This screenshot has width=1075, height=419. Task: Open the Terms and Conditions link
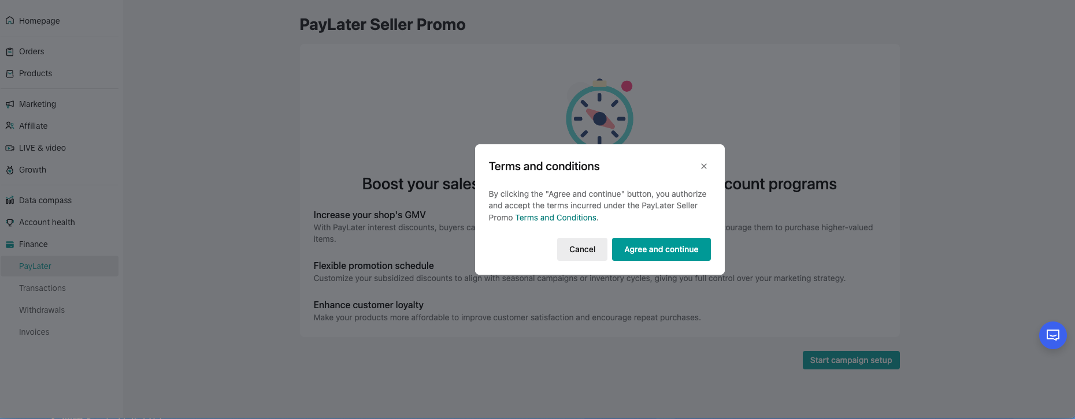click(x=555, y=218)
